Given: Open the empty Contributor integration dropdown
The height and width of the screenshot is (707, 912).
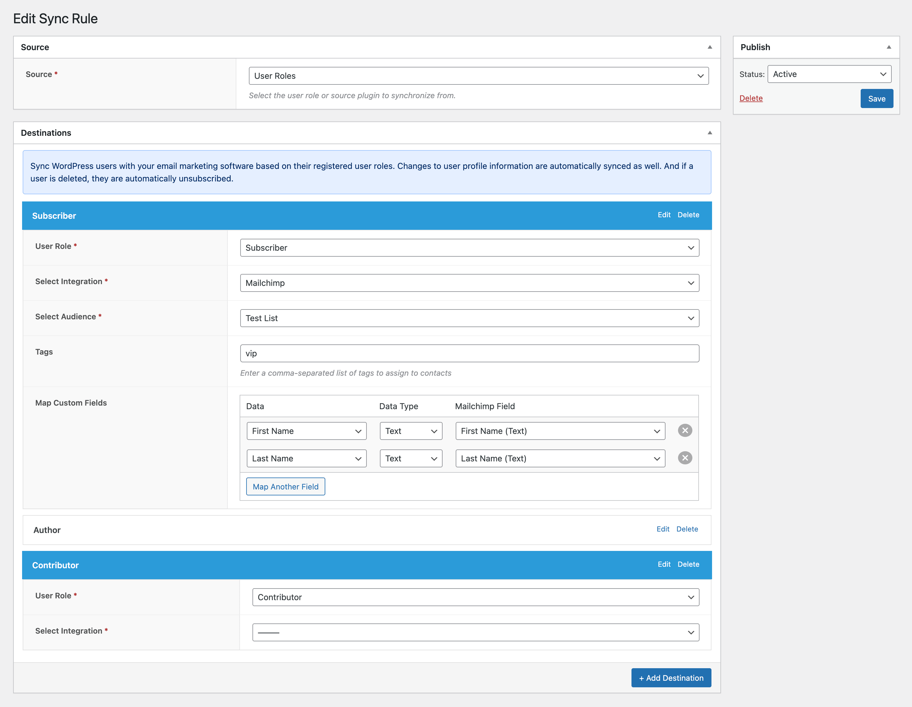Looking at the screenshot, I should point(475,633).
